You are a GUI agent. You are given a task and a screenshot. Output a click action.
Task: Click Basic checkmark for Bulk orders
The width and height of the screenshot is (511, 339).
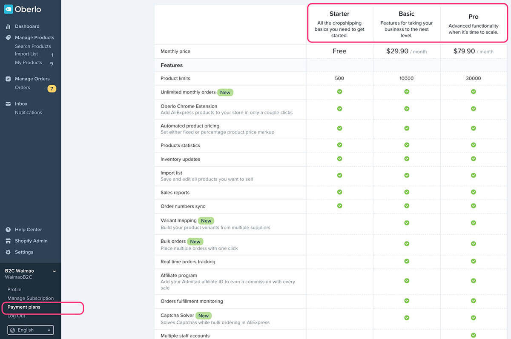407,244
